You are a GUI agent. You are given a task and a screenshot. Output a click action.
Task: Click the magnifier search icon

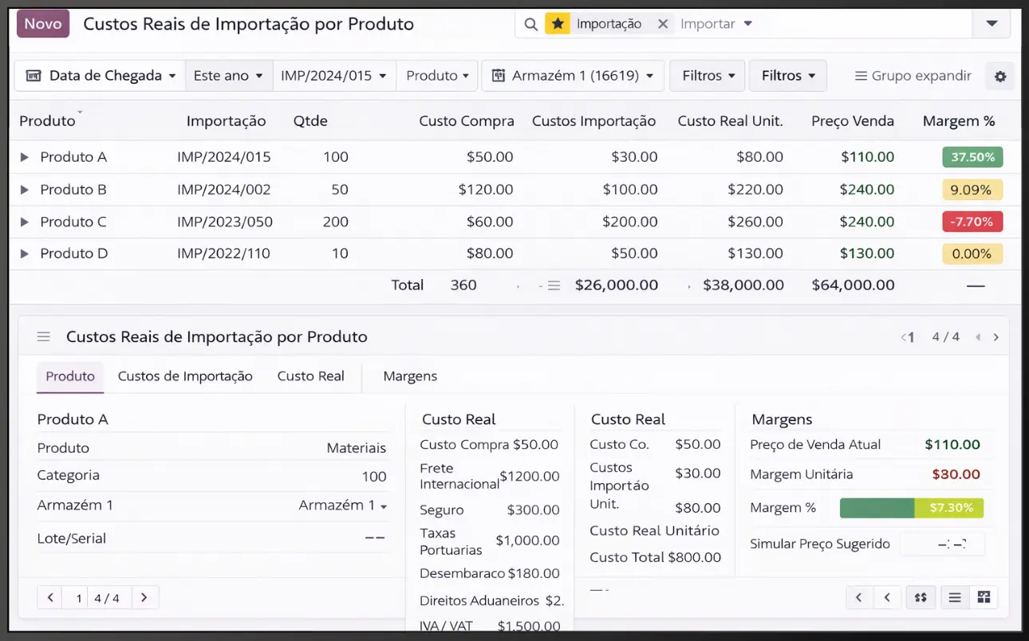coord(530,24)
